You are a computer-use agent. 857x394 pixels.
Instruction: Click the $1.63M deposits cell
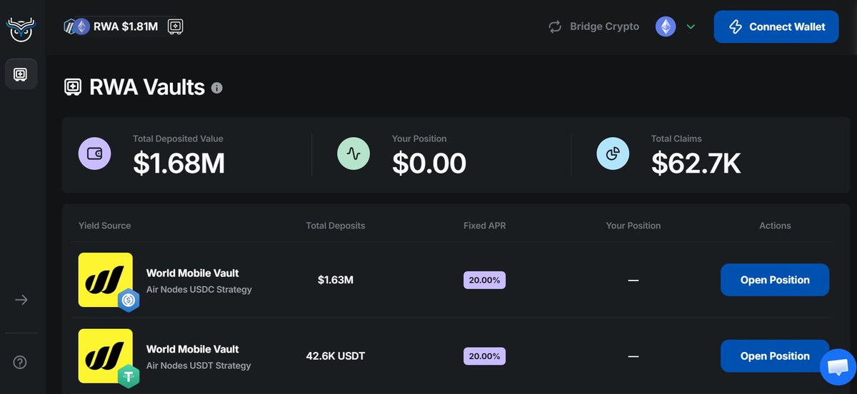click(x=336, y=280)
